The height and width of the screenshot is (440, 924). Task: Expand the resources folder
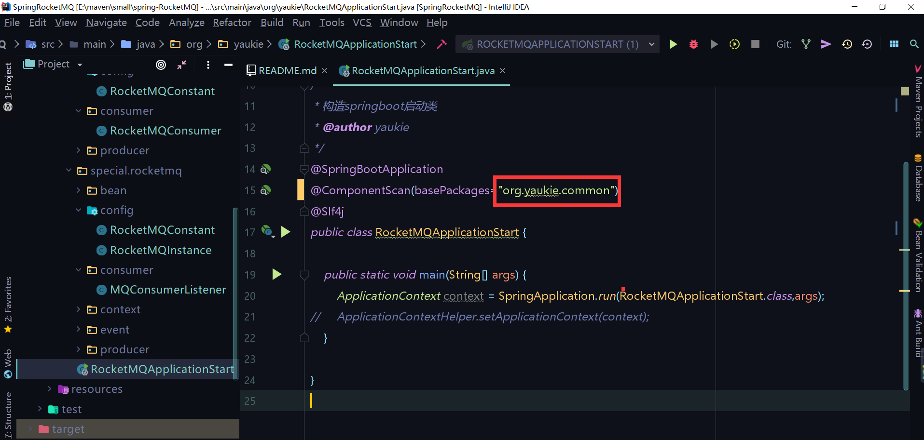[49, 389]
